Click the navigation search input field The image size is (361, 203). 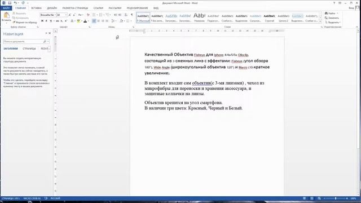pyautogui.click(x=23, y=41)
